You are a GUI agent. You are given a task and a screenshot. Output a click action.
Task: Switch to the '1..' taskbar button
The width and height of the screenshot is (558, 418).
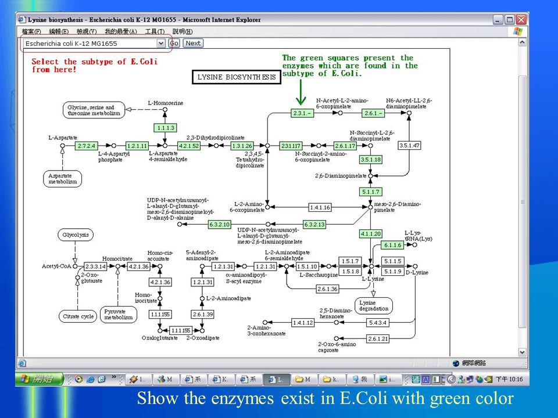pyautogui.click(x=139, y=379)
